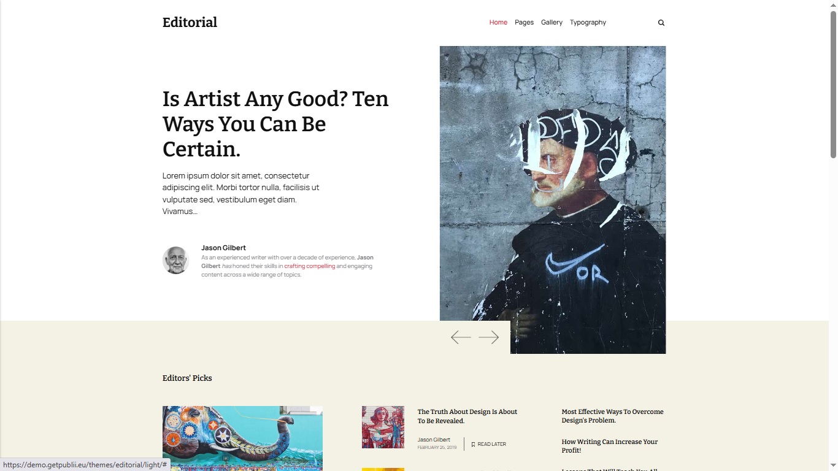Image resolution: width=838 pixels, height=471 pixels.
Task: Click the Jason Gilbert author name in hero
Action: click(x=223, y=248)
